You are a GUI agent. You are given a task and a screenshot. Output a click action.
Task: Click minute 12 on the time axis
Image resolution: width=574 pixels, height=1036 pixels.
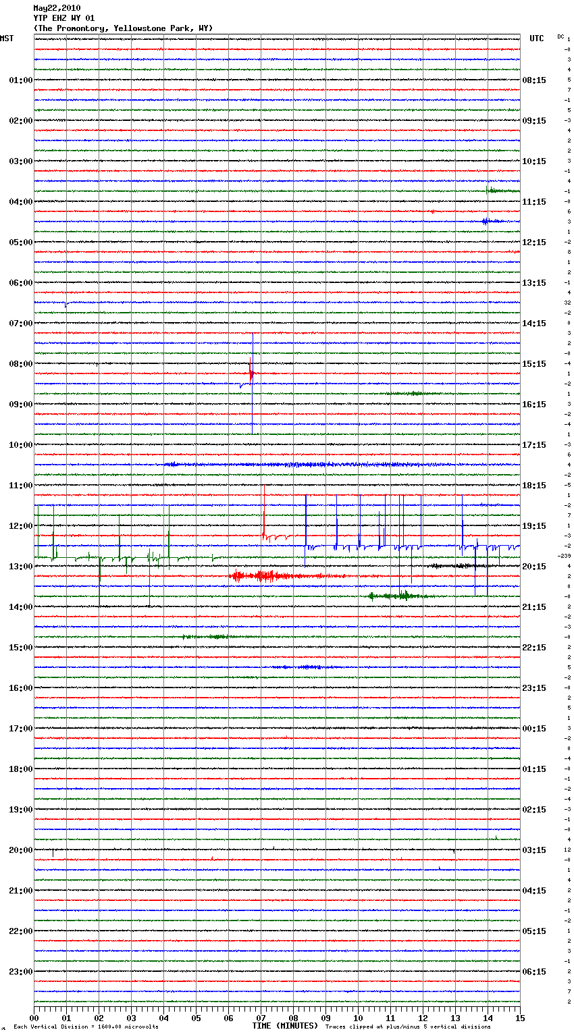[x=423, y=1018]
